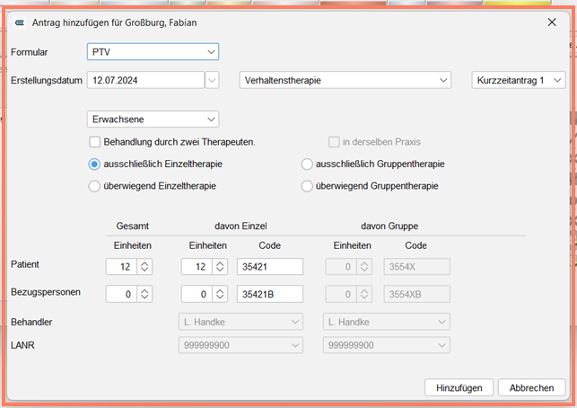577x408 pixels.
Task: Click stepper arrows for Patient Gesamt Einheiten
Action: (144, 267)
